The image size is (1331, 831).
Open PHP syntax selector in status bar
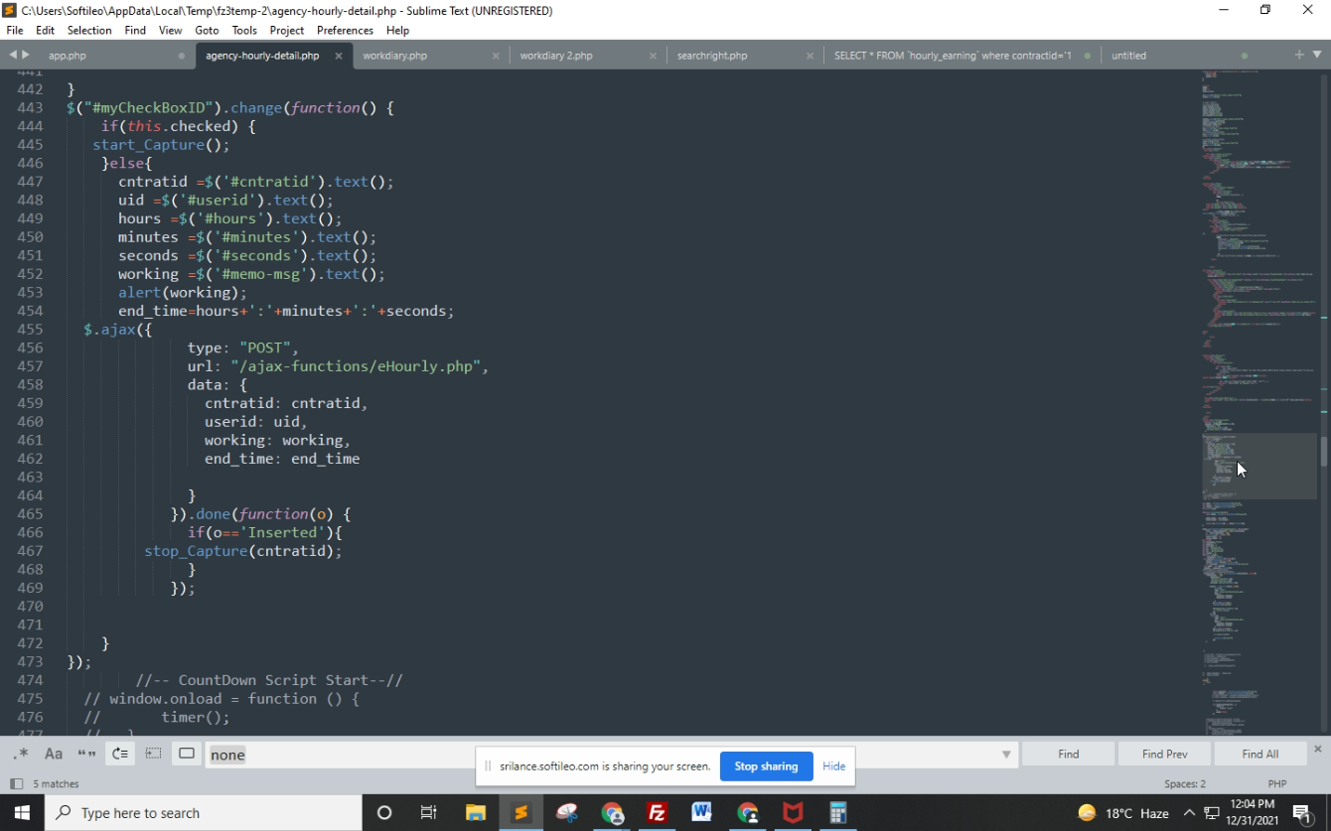click(x=1276, y=783)
